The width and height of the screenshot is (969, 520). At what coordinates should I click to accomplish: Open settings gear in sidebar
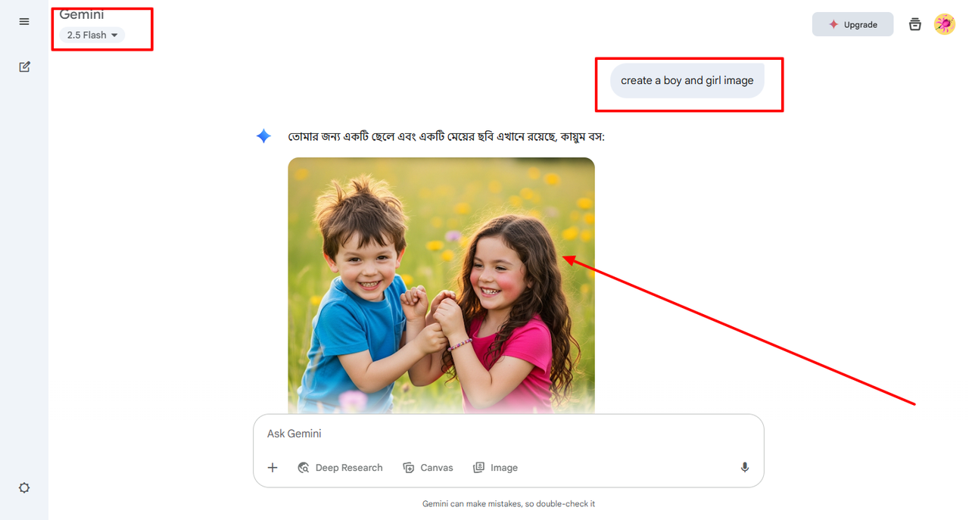click(x=24, y=488)
